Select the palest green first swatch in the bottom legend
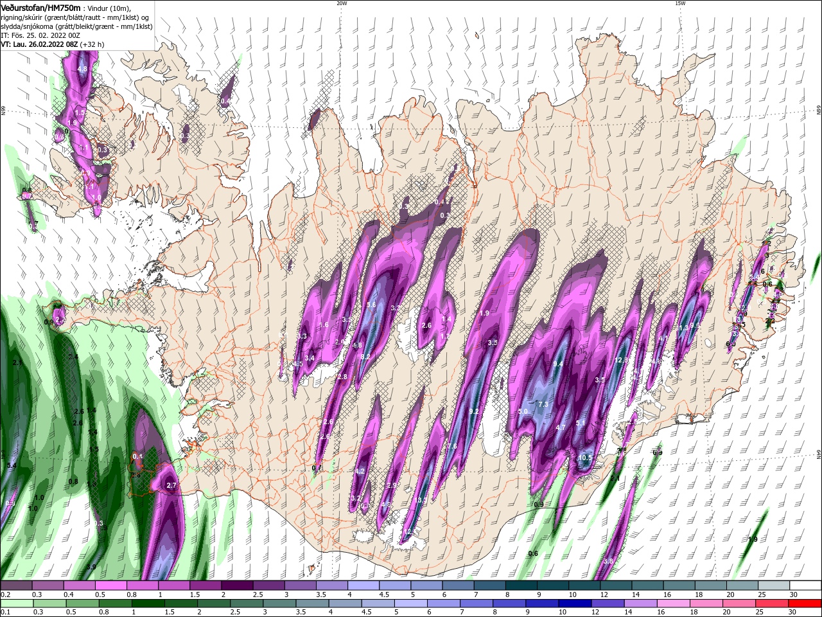This screenshot has width=822, height=617. click(x=16, y=604)
